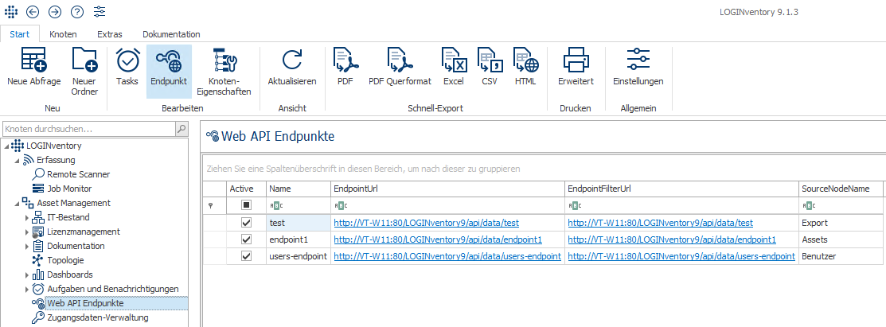The width and height of the screenshot is (886, 327).
Task: Collapse the Erfassung tree node
Action: [x=17, y=161]
